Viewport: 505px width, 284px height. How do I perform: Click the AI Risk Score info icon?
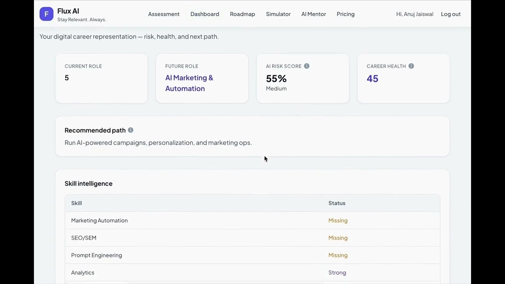point(307,66)
